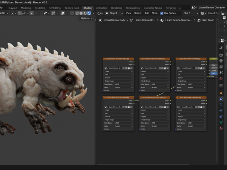Open the Scene properties tab
227x170 pixels.
coord(221,73)
